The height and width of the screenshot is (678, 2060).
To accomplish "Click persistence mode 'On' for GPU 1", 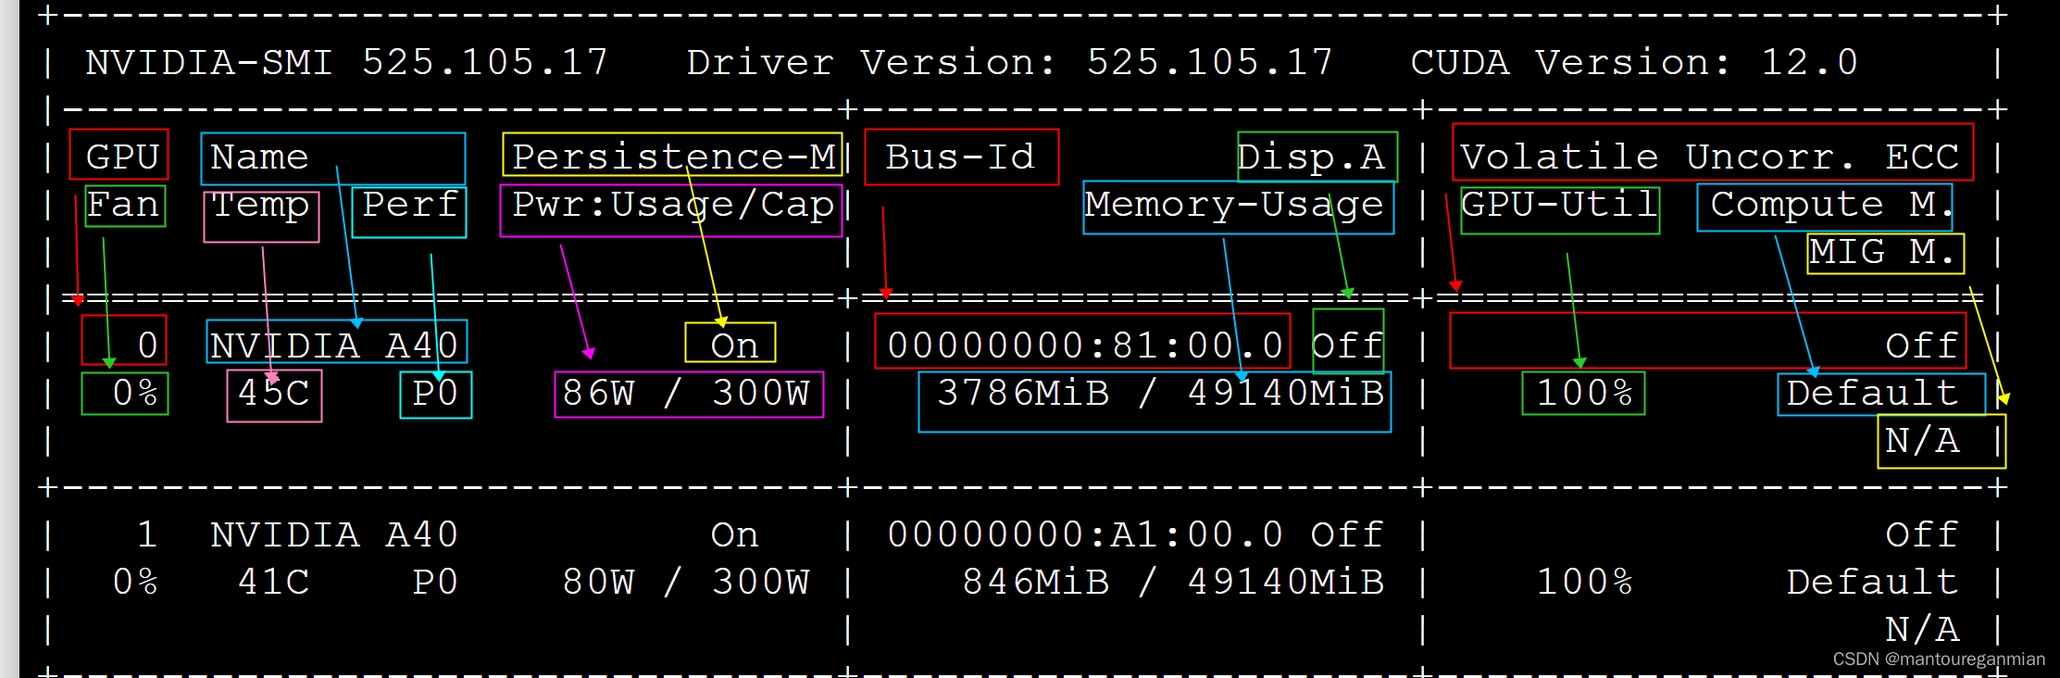I will coord(734,535).
